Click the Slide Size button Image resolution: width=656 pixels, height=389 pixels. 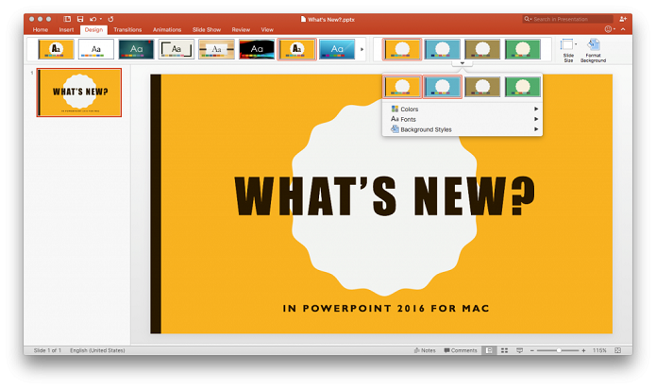point(568,50)
